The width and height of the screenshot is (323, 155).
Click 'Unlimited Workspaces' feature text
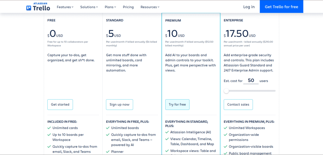[x=247, y=128]
